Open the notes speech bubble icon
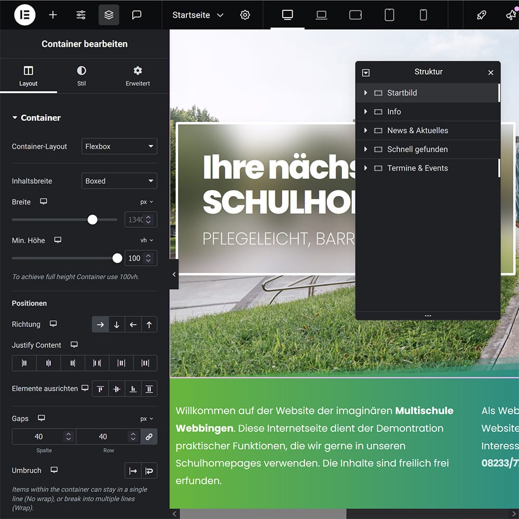The image size is (519, 519). [137, 15]
